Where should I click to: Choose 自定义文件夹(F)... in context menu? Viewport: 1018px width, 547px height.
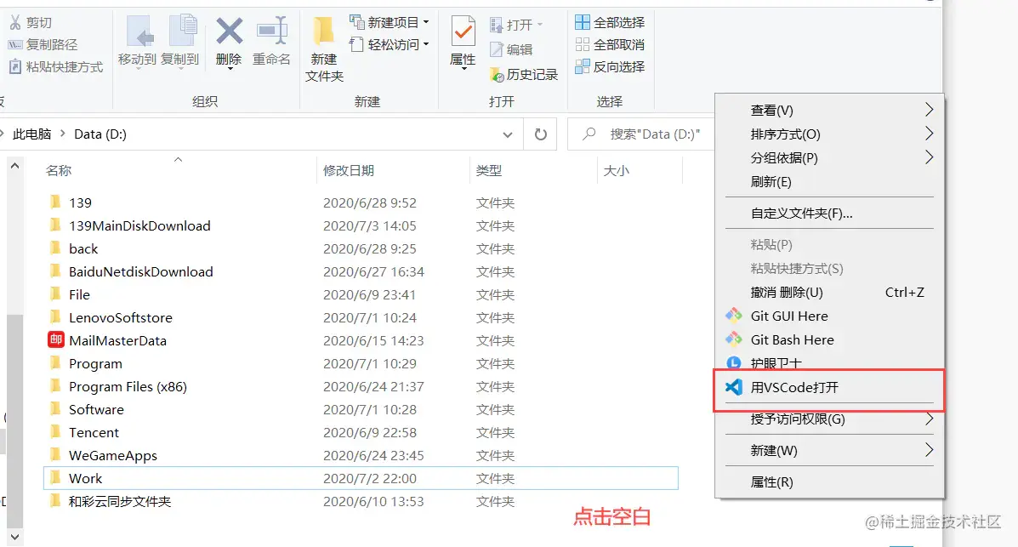coord(829,213)
